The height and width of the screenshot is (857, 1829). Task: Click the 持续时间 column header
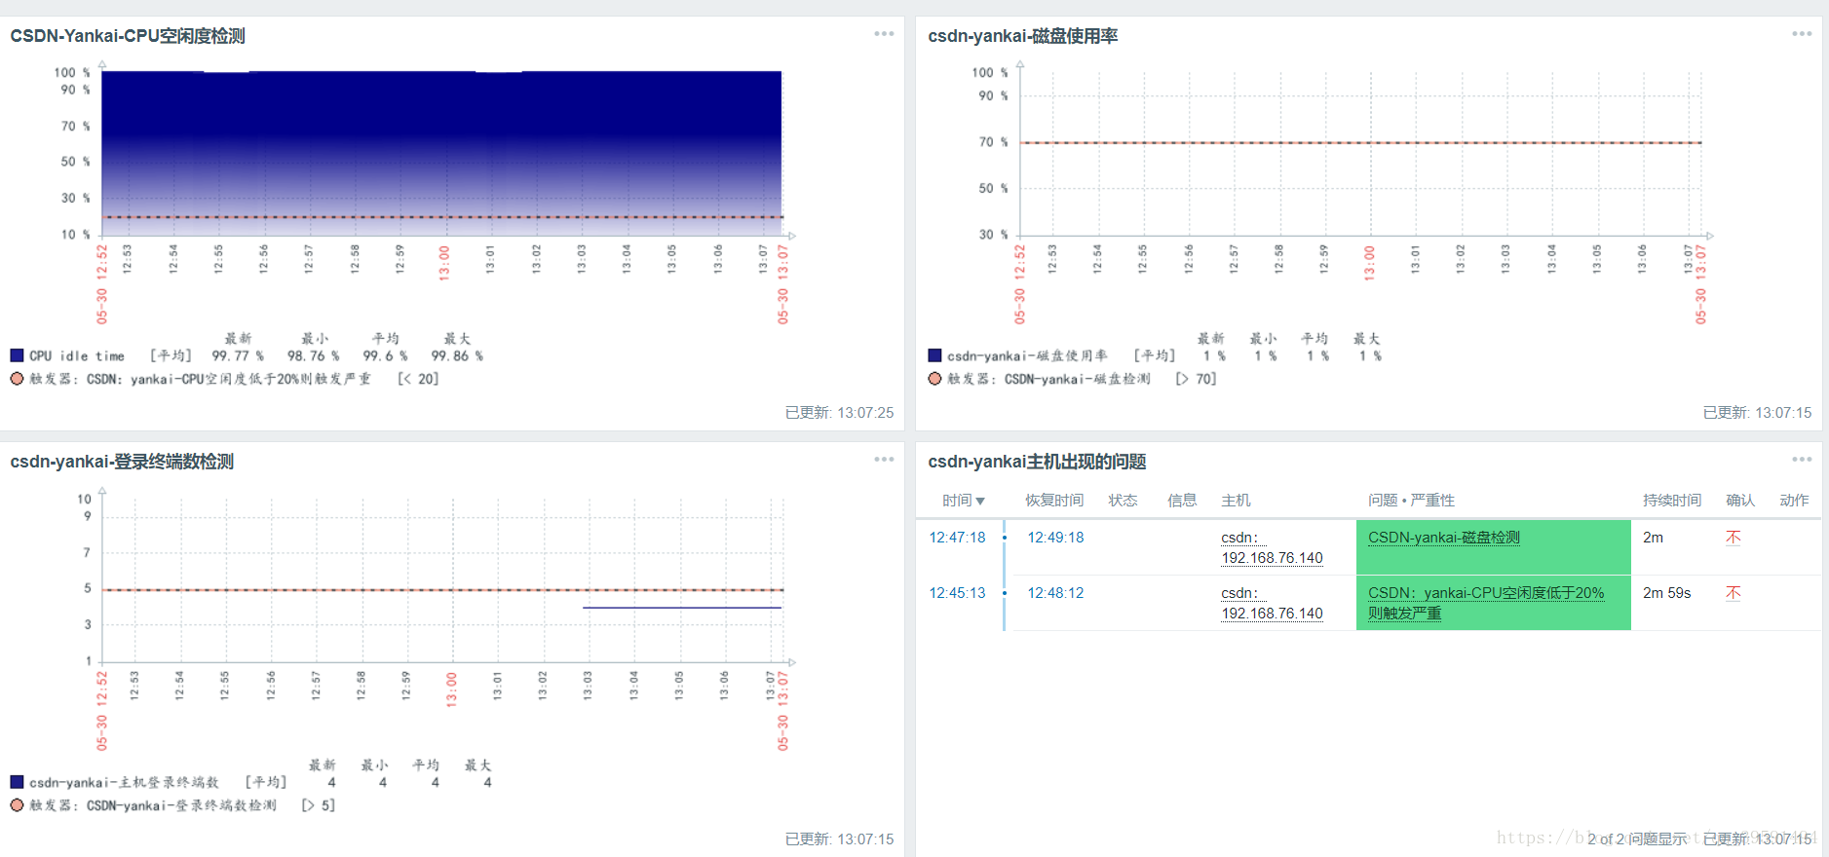click(1672, 501)
